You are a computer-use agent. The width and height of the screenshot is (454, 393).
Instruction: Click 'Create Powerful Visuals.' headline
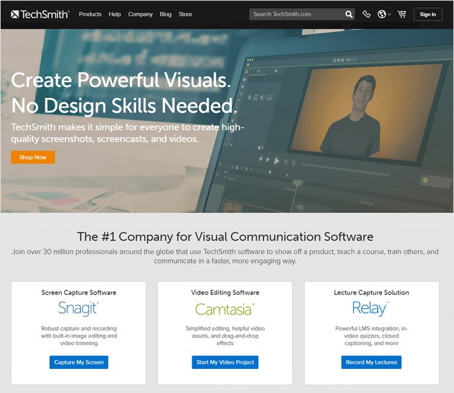pos(121,80)
